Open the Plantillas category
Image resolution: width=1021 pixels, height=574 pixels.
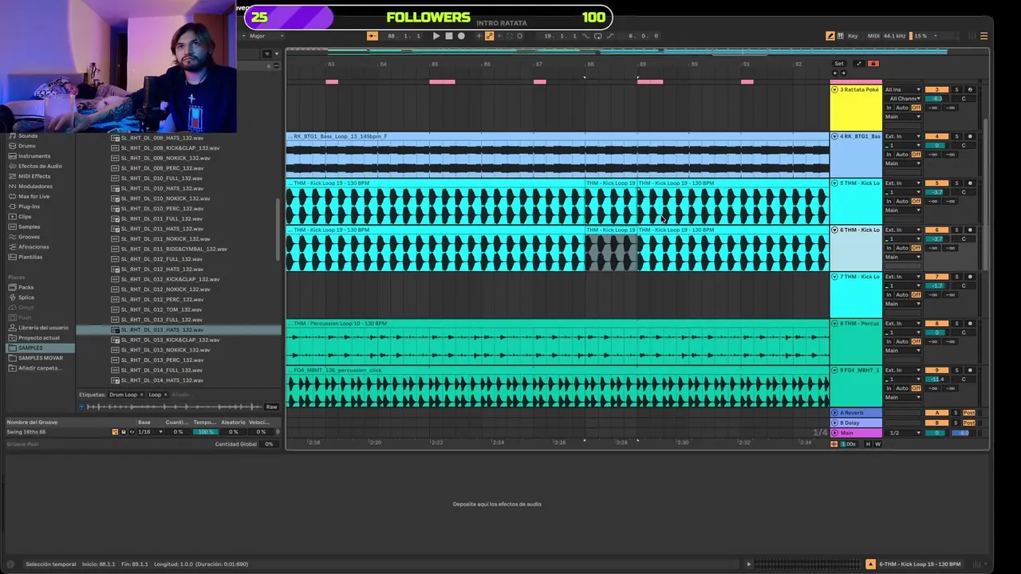tap(30, 257)
